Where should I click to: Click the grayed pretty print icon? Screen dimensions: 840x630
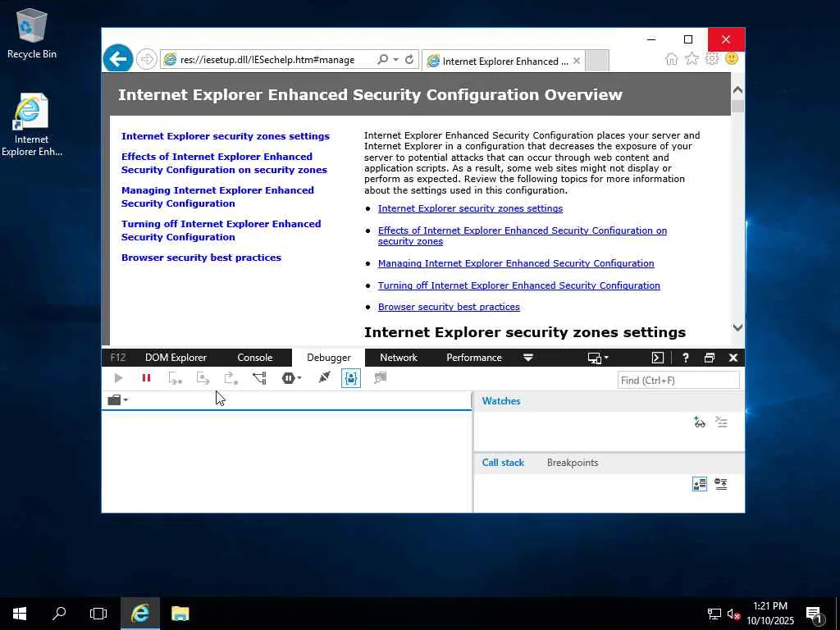381,378
